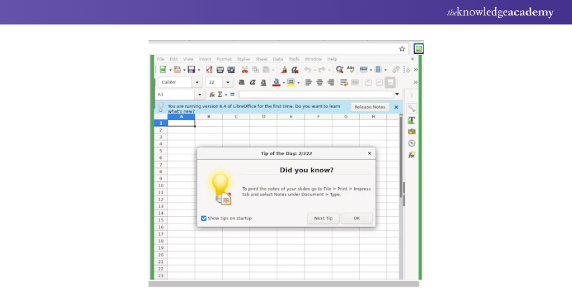Click the Function Wizard icon

(212, 95)
